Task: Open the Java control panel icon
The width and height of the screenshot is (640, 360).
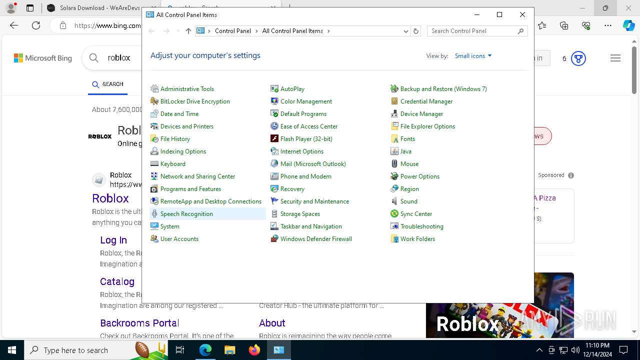Action: pos(394,151)
